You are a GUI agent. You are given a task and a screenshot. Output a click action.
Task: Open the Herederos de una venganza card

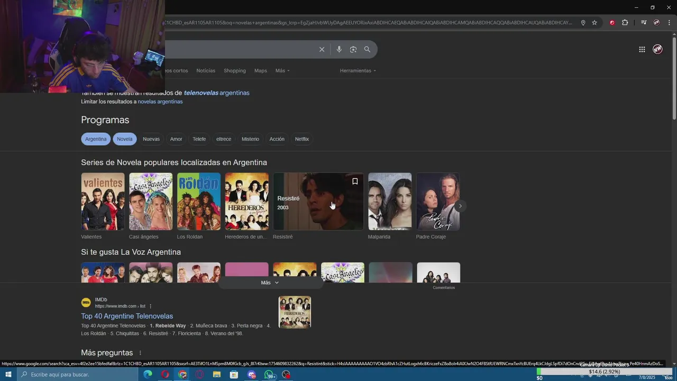[246, 202]
